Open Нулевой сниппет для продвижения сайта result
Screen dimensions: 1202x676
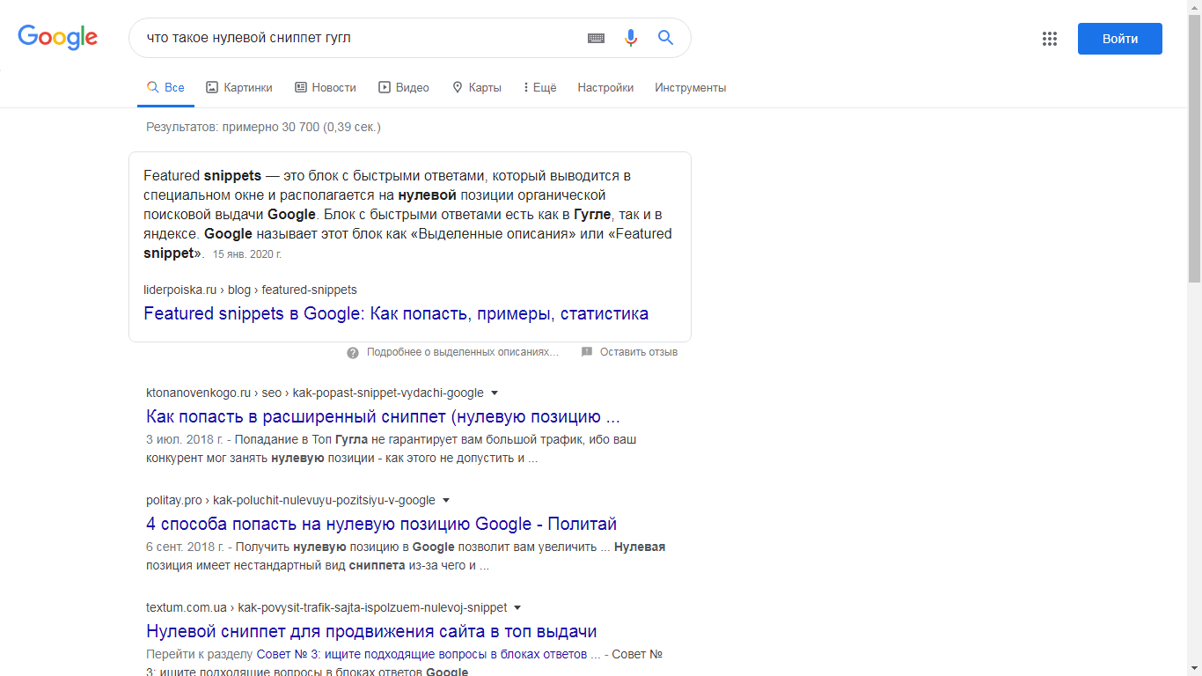tap(371, 631)
